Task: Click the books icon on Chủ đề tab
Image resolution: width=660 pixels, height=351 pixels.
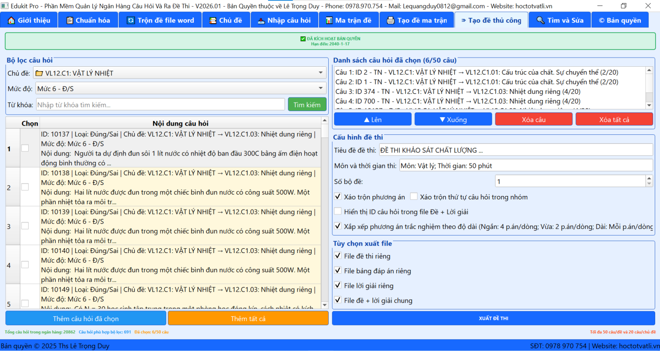Action: click(213, 21)
